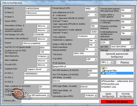
Task: Open the GPS data format NMEA dropdown
Action: point(91,9)
